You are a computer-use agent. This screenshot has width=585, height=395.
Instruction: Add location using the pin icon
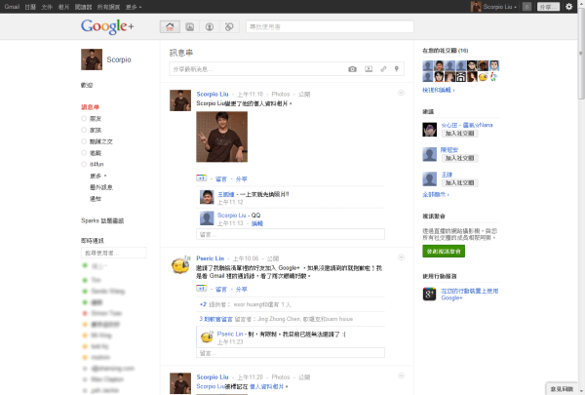tap(397, 69)
